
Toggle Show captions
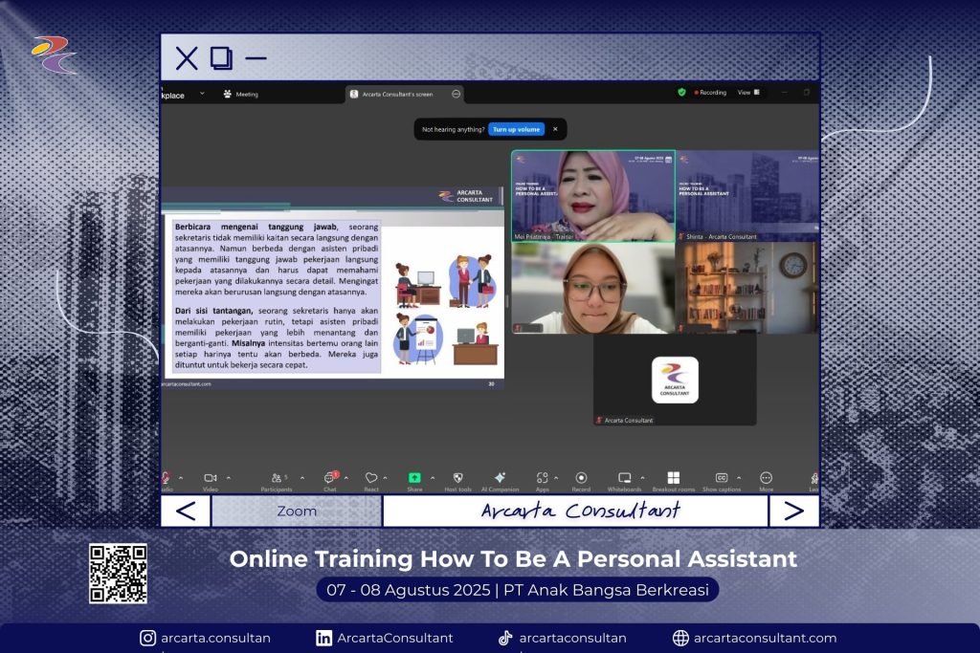[722, 478]
